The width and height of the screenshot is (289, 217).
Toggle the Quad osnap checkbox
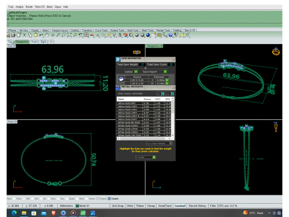click(67, 199)
